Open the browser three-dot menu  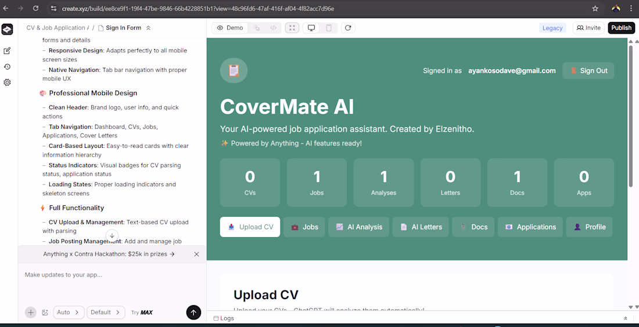pyautogui.click(x=633, y=8)
